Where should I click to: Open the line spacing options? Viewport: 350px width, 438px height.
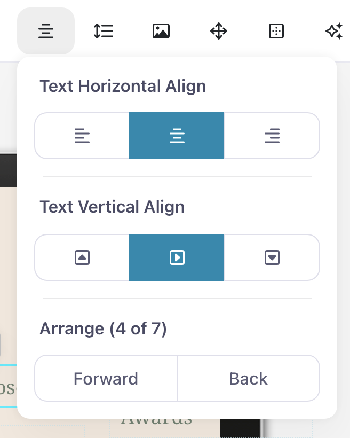tap(104, 32)
